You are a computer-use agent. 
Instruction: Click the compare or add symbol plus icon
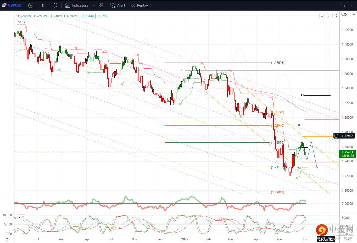click(x=31, y=5)
